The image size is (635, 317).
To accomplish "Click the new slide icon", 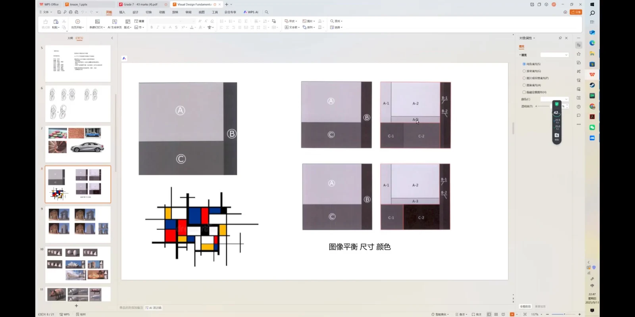I will pyautogui.click(x=97, y=21).
